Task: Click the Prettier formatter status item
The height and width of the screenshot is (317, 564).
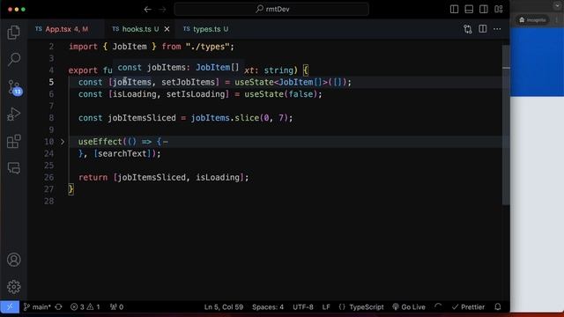Action: tap(468, 307)
